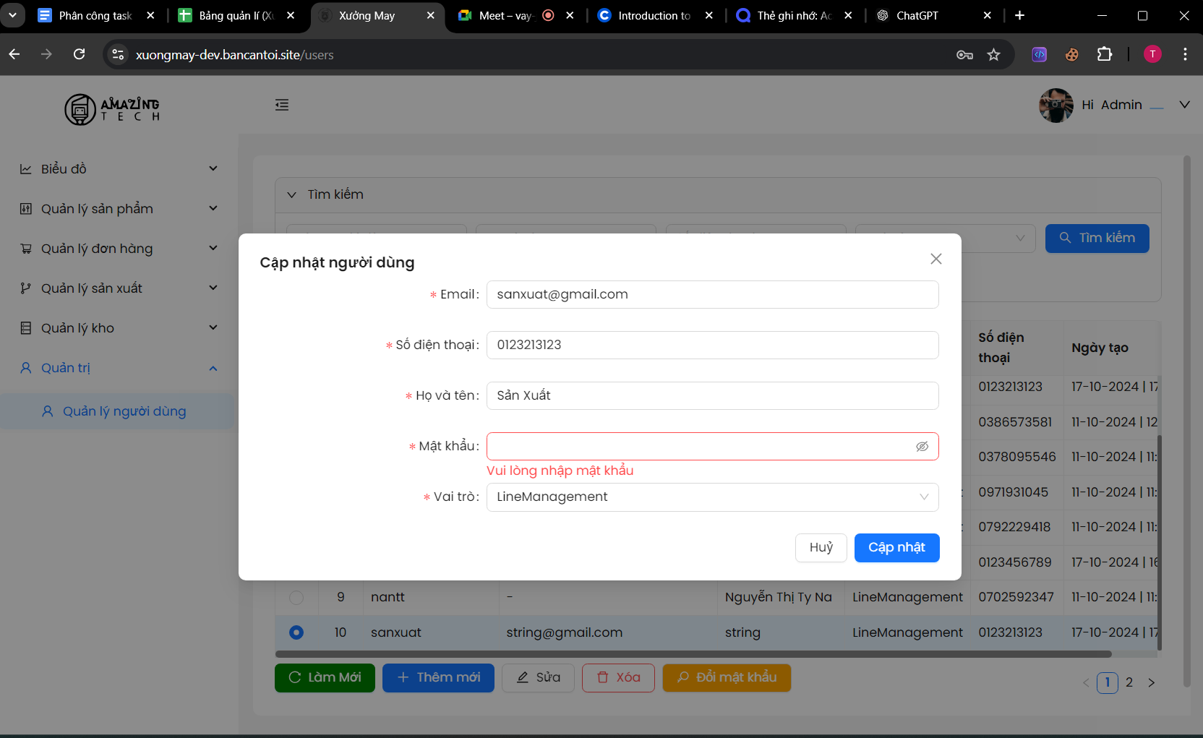Click the Amazing Tech logo
This screenshot has height=738, width=1203.
tap(112, 110)
